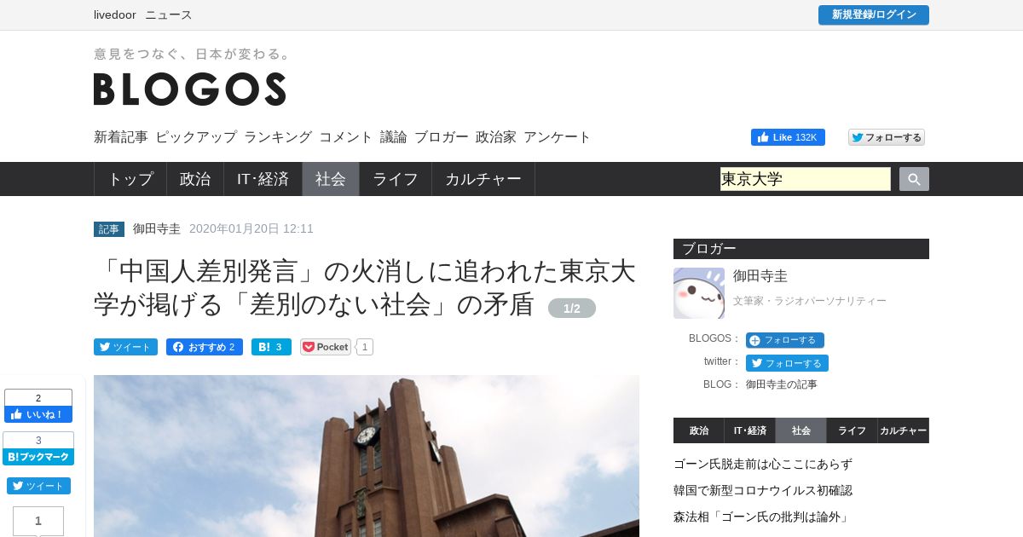Open the カルチャー navigation tab
1023x537 pixels.
pyautogui.click(x=483, y=179)
